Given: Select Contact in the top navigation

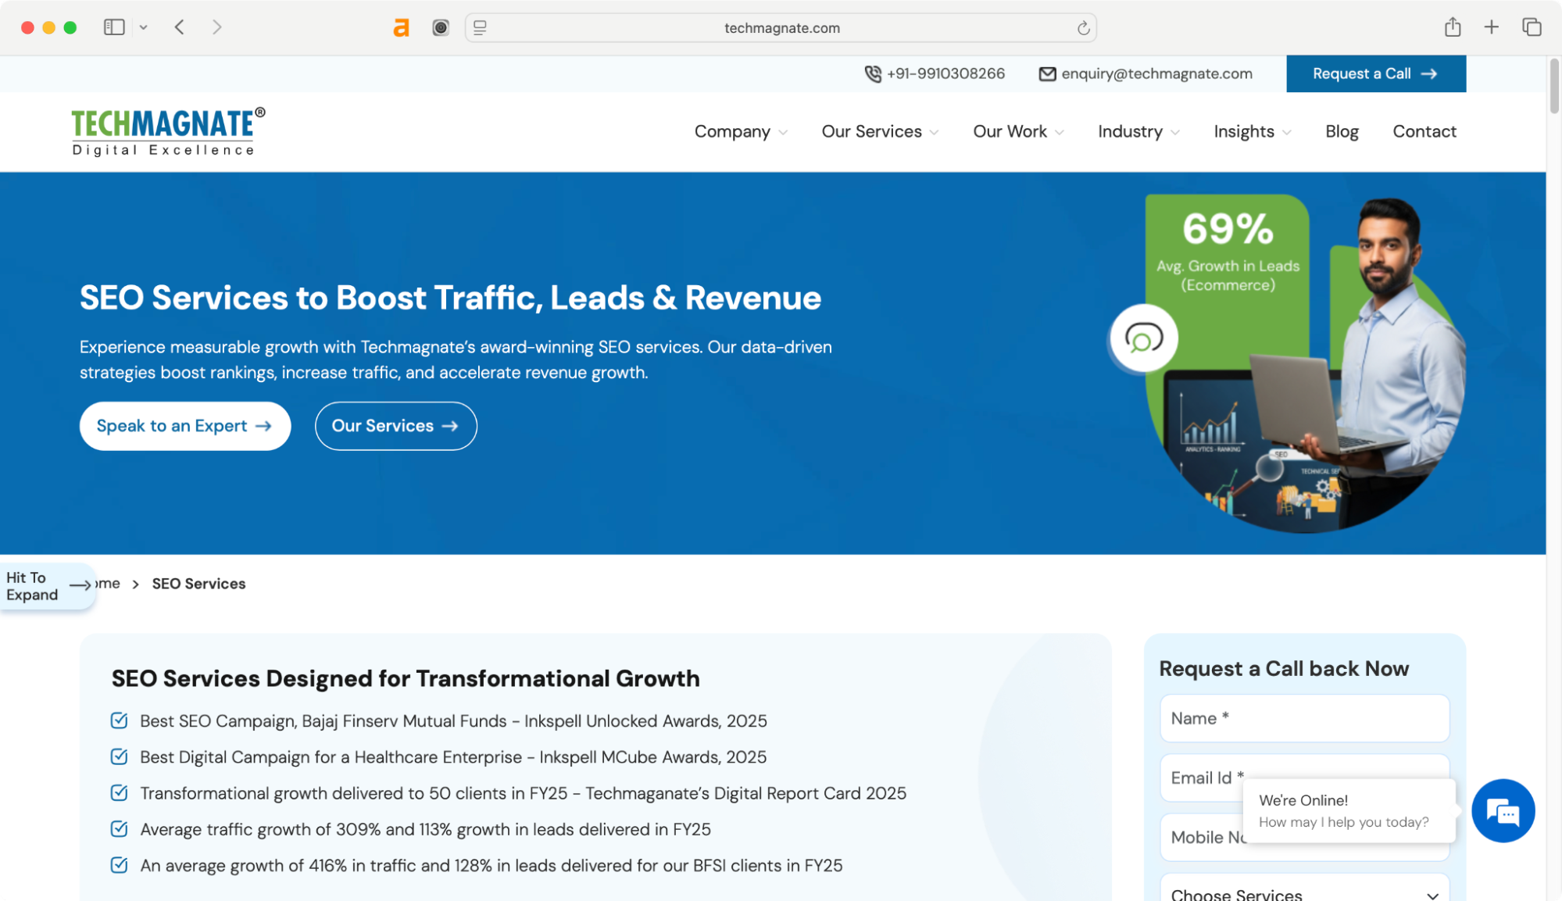Looking at the screenshot, I should click(x=1424, y=131).
